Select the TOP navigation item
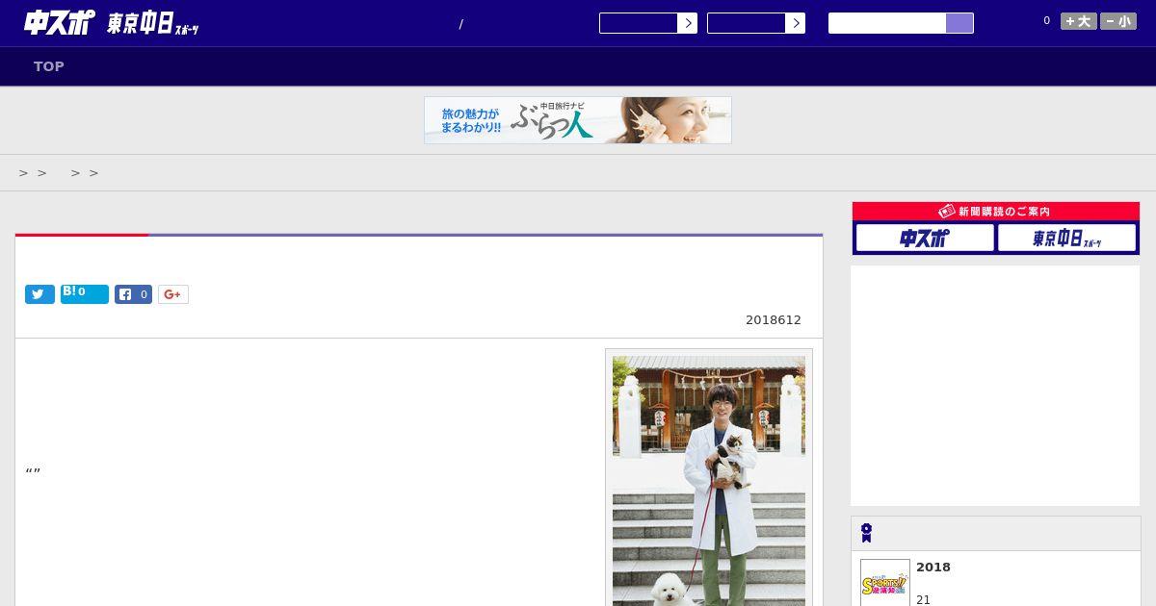The image size is (1156, 606). click(x=49, y=66)
